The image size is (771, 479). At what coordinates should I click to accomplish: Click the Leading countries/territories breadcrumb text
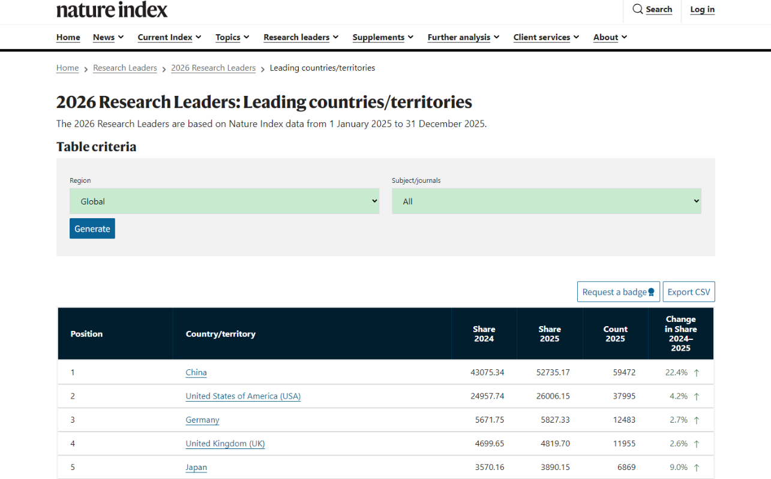point(322,68)
